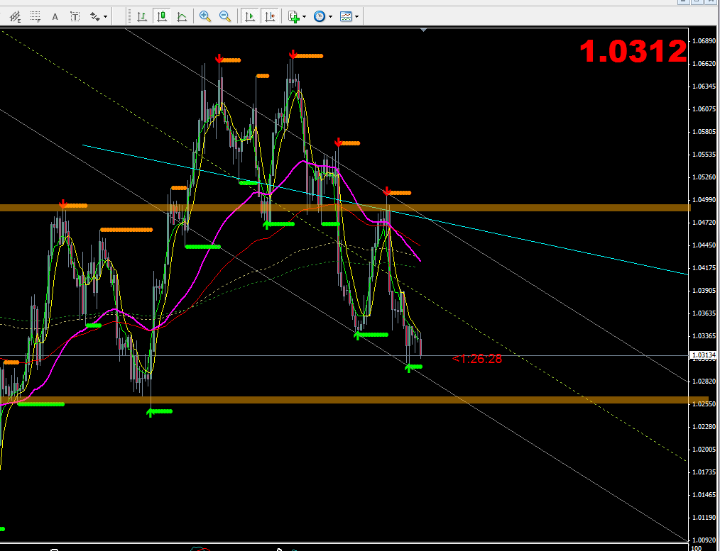Click the Zoom Out magnifier
The height and width of the screenshot is (551, 720).
pyautogui.click(x=225, y=16)
